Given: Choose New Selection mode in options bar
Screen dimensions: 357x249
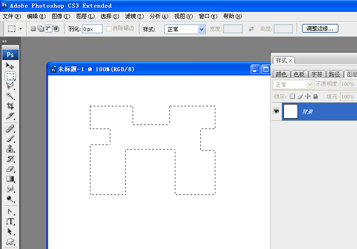Looking at the screenshot, I should click(33, 29).
